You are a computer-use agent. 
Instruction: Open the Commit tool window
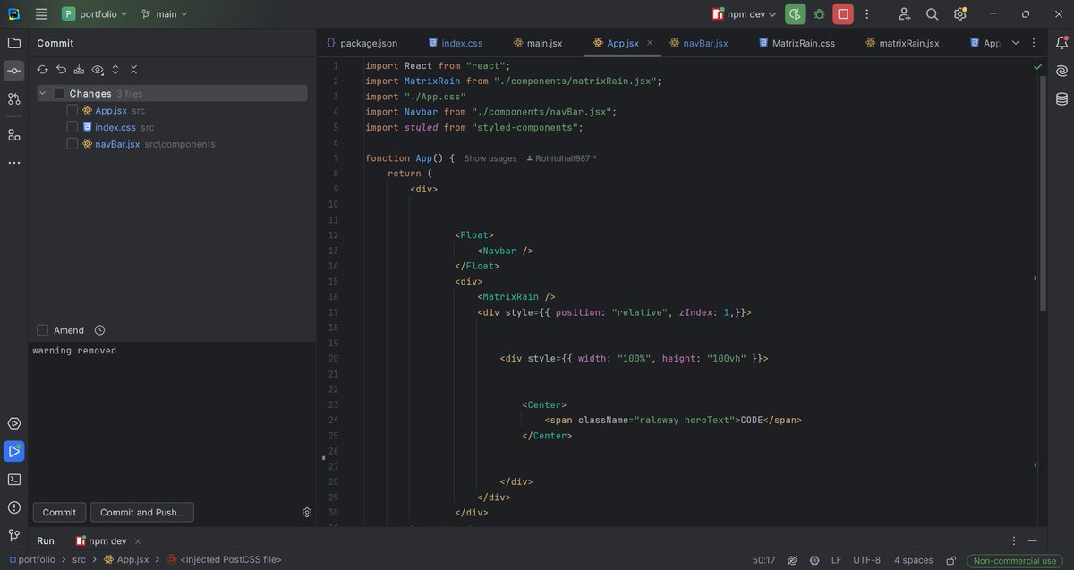click(x=14, y=71)
